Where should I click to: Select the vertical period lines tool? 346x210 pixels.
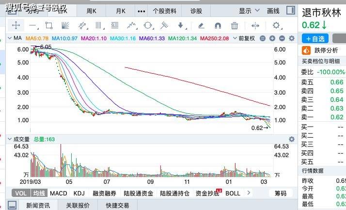coord(99,26)
